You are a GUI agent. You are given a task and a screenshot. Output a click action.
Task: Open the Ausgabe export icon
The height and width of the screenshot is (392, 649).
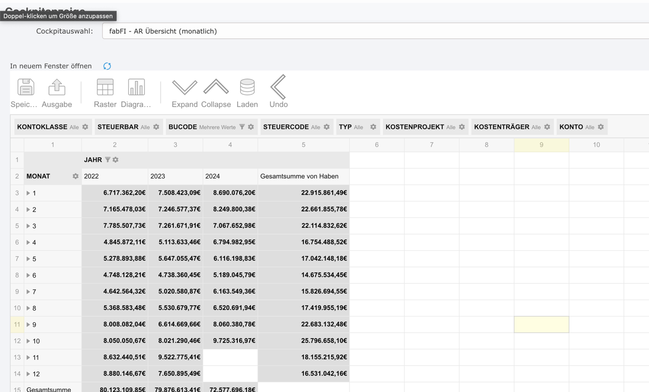57,88
